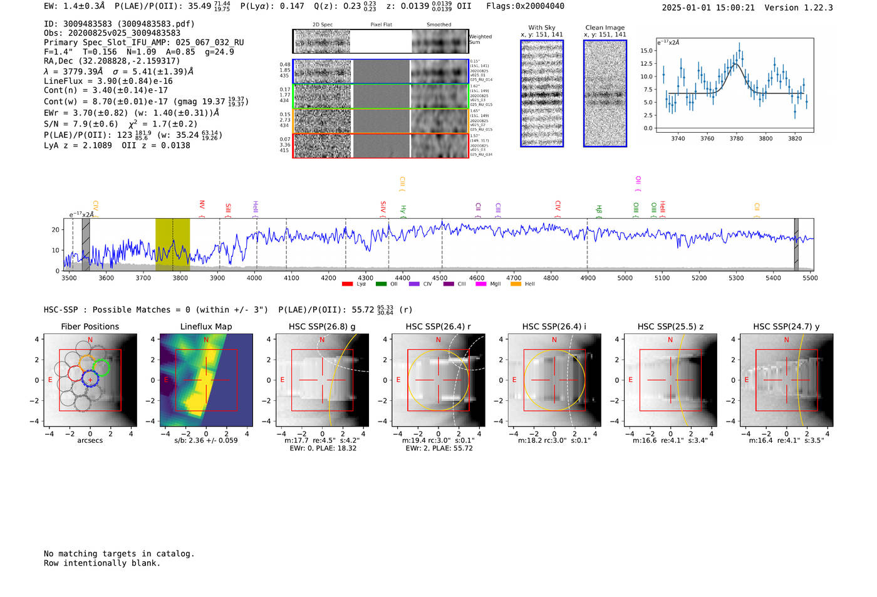Select the green-framed fiber 2D spectrum row
This screenshot has width=877, height=597.
click(381, 96)
